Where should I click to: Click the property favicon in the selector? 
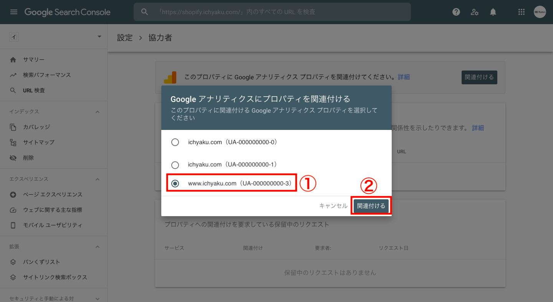pyautogui.click(x=14, y=37)
